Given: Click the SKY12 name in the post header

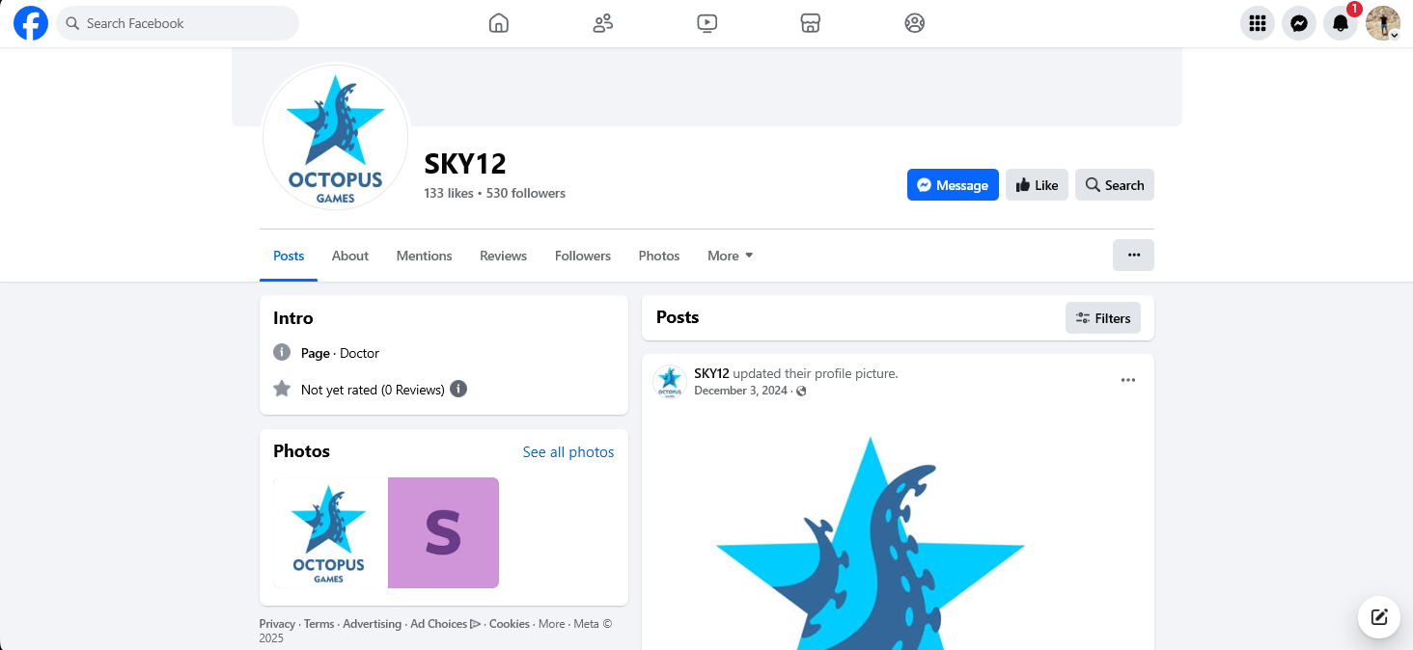Looking at the screenshot, I should coord(711,373).
